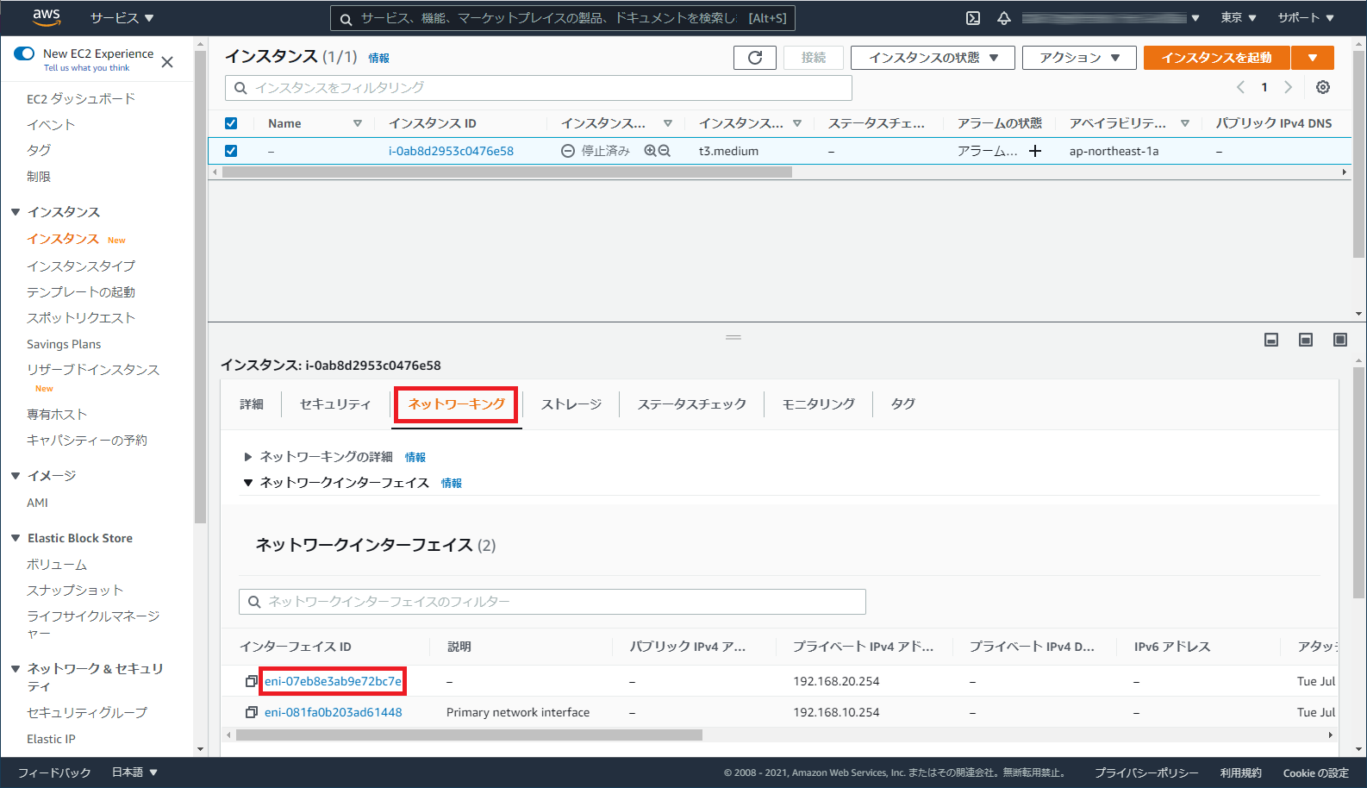Viewport: 1367px width, 788px height.
Task: Click the インスタンスを起動 button
Action: point(1216,58)
